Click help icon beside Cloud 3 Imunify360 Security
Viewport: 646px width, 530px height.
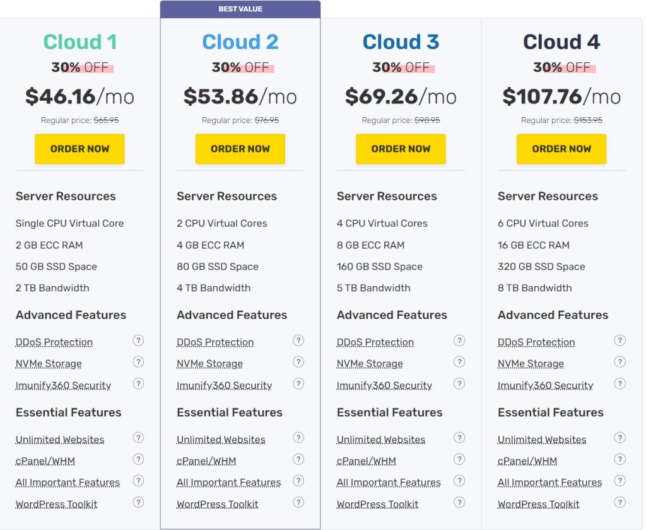[459, 384]
